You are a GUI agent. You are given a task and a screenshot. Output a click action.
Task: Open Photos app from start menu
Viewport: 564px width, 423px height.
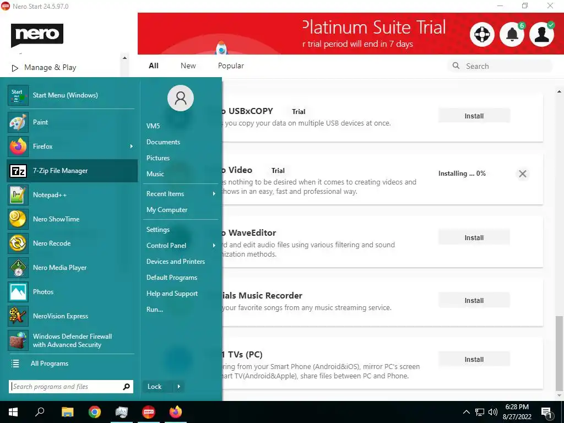tap(72, 292)
